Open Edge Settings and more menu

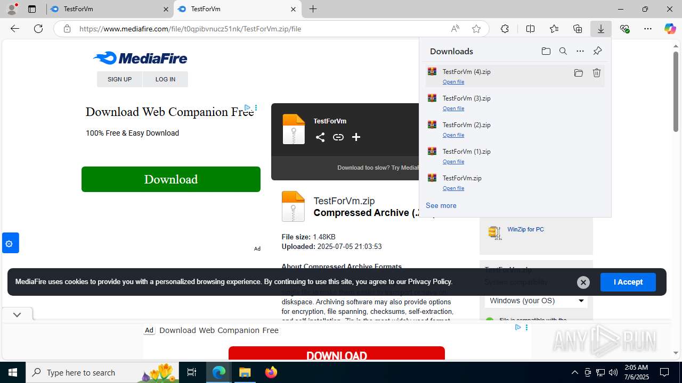[x=648, y=29]
